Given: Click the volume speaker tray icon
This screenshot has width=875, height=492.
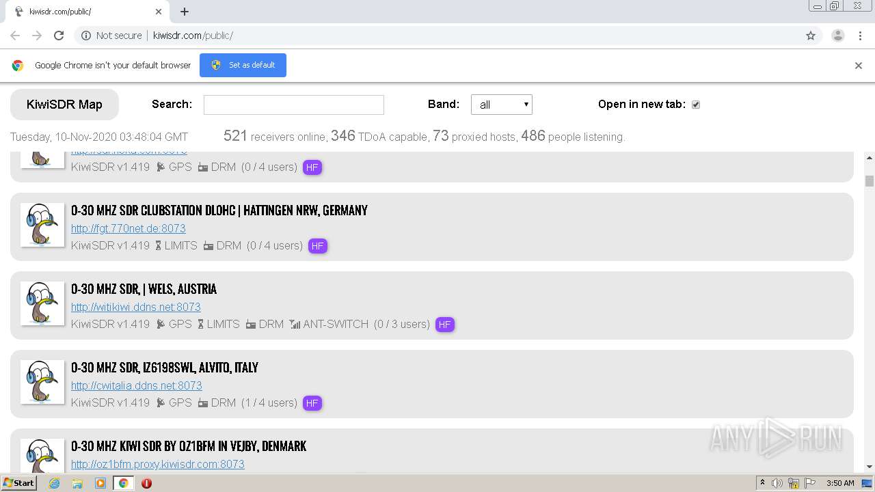Looking at the screenshot, I should click(x=777, y=483).
